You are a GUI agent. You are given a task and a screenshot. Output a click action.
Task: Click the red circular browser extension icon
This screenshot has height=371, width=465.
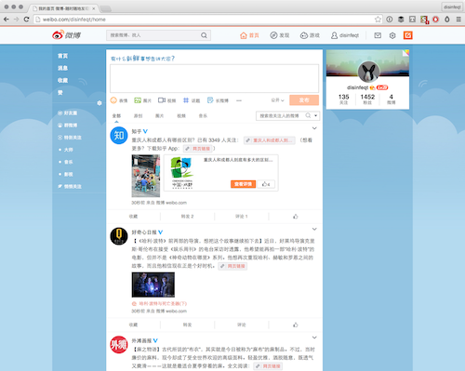tap(435, 20)
